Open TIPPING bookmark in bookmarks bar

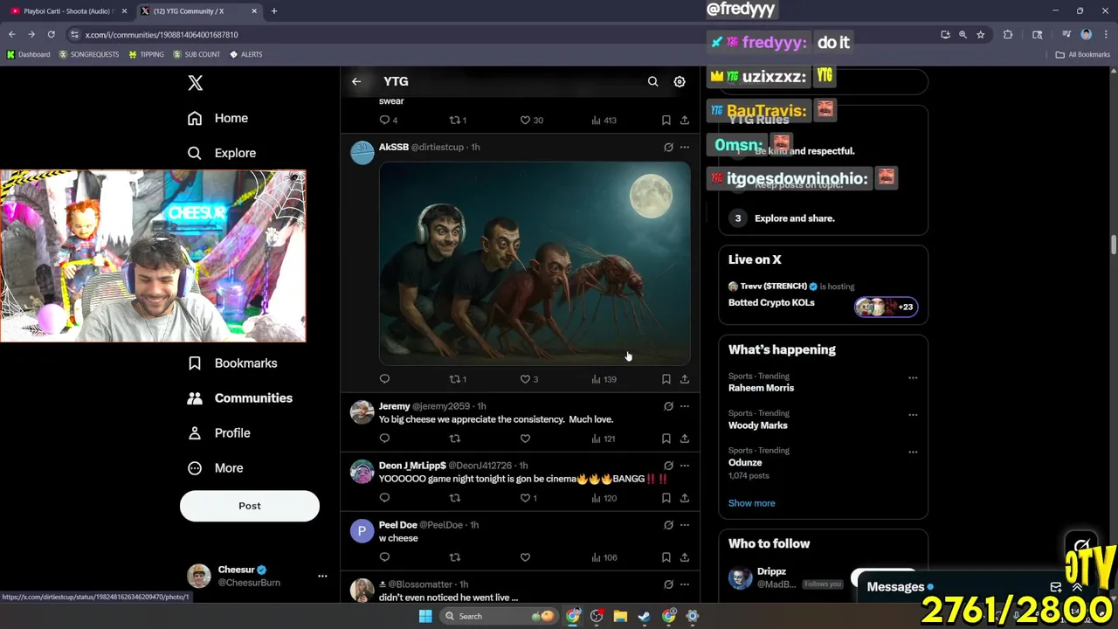[146, 54]
